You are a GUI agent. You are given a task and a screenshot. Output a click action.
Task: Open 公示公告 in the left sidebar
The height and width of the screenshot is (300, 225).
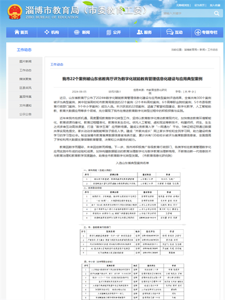pos(25,114)
